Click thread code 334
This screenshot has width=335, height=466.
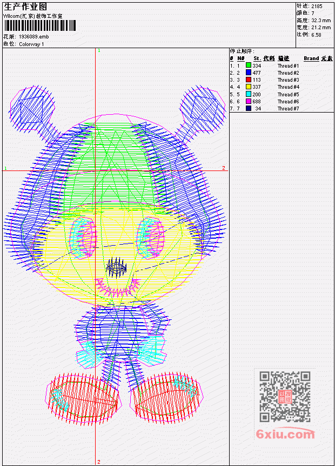point(257,65)
